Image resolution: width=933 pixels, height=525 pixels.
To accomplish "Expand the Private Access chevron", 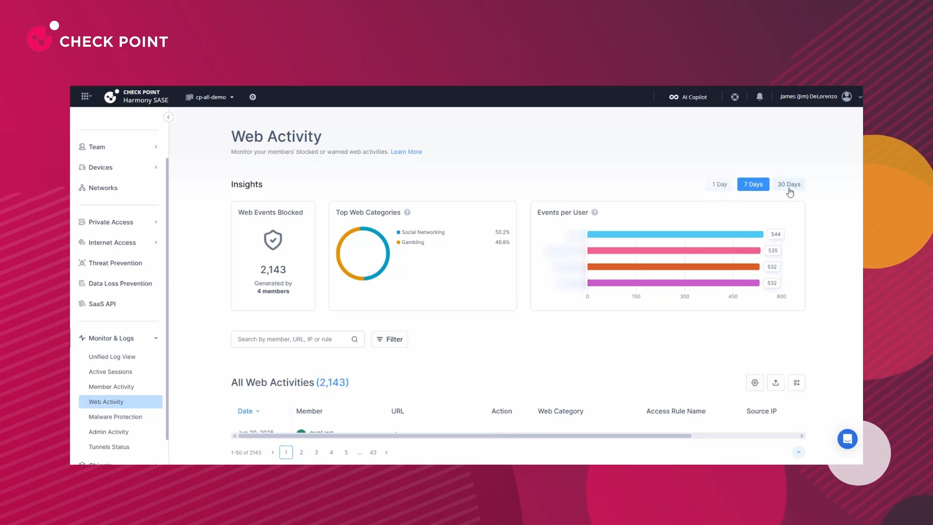I will [156, 222].
